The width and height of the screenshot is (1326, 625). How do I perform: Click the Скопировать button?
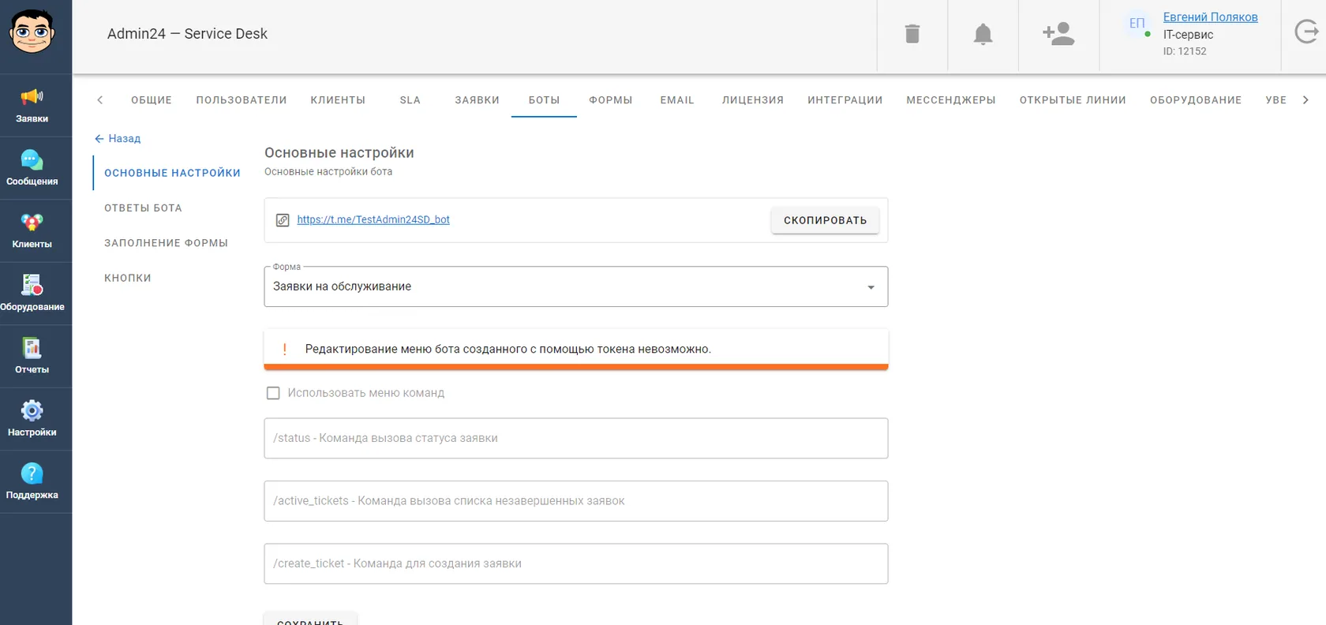pos(825,220)
